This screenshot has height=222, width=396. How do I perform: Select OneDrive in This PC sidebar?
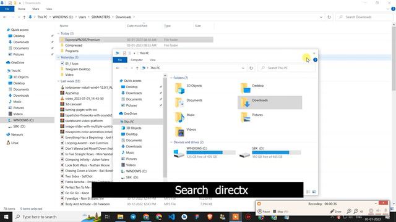point(130,113)
